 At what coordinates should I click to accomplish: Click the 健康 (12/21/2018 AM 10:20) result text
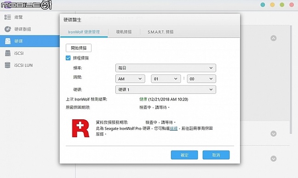click(x=164, y=99)
